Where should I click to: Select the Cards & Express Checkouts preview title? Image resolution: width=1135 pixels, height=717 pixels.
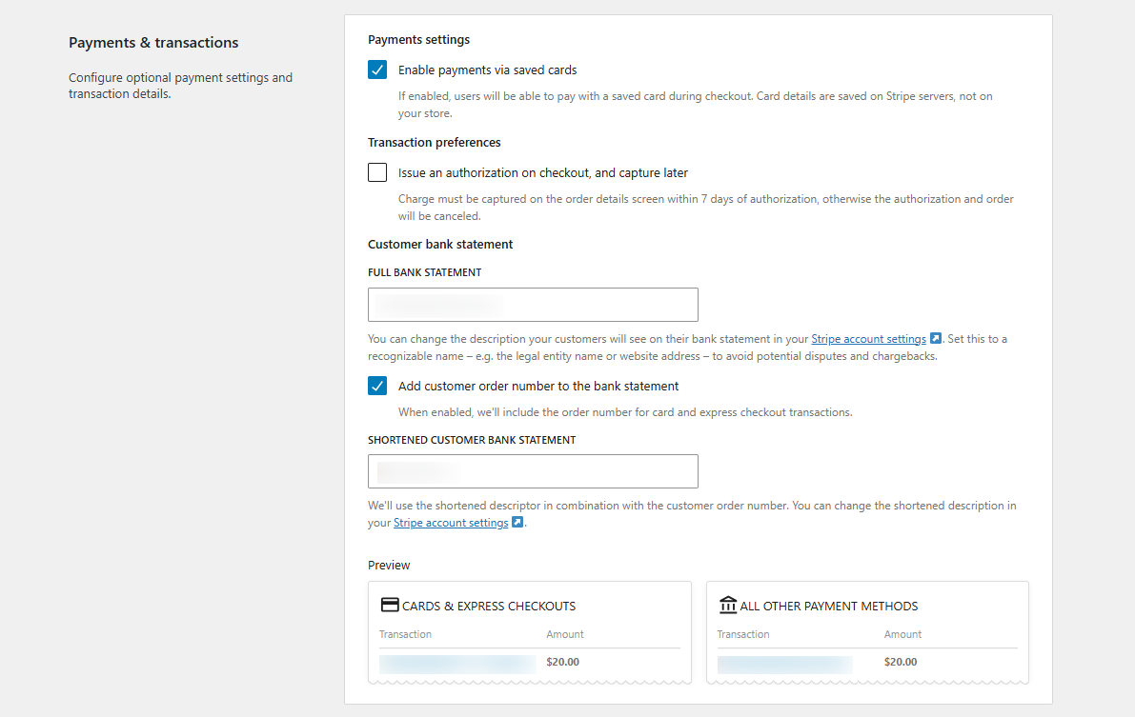click(x=489, y=607)
